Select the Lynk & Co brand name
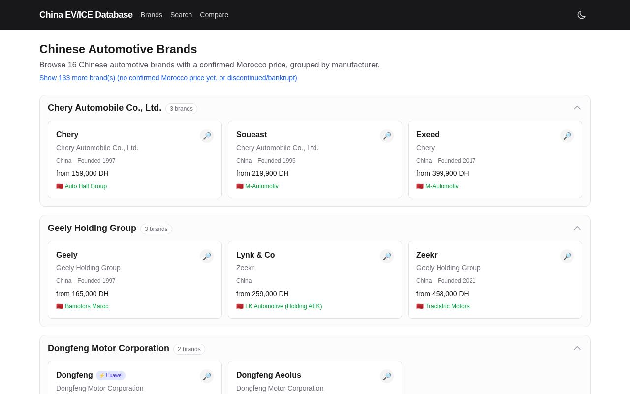 pos(255,255)
